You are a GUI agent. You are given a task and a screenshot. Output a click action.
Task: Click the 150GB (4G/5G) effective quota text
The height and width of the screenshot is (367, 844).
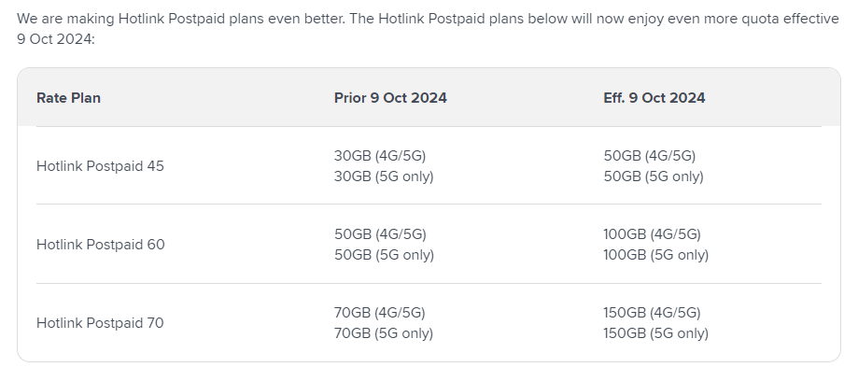pos(652,313)
